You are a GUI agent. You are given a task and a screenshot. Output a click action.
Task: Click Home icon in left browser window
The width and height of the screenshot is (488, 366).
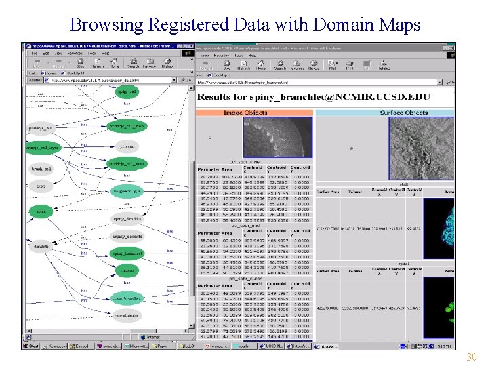114,63
